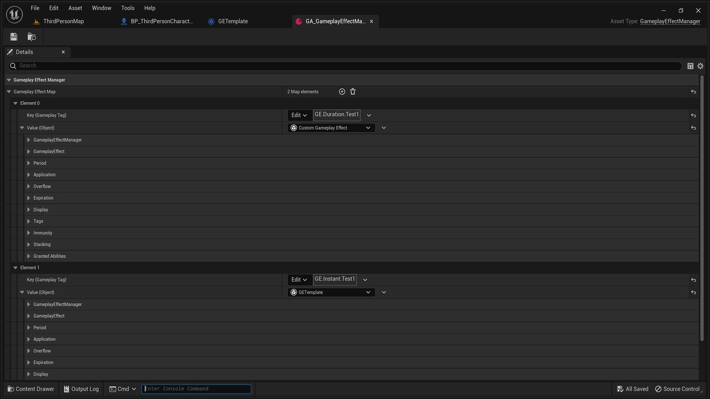
Task: Open the Help menu
Action: tap(150, 8)
